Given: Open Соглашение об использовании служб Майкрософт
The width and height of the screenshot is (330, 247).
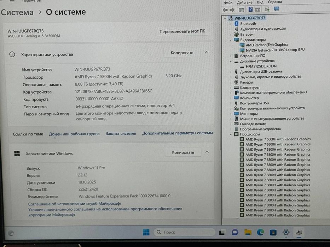Looking at the screenshot, I should (x=75, y=204).
